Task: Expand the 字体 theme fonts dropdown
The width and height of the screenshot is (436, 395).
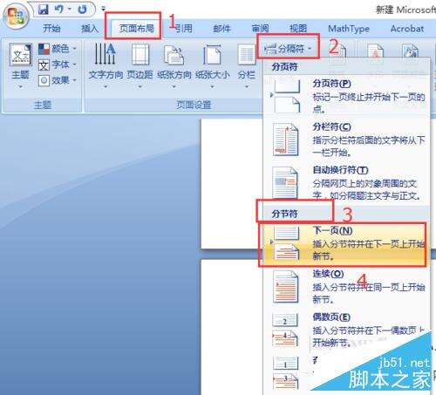Action: (58, 65)
